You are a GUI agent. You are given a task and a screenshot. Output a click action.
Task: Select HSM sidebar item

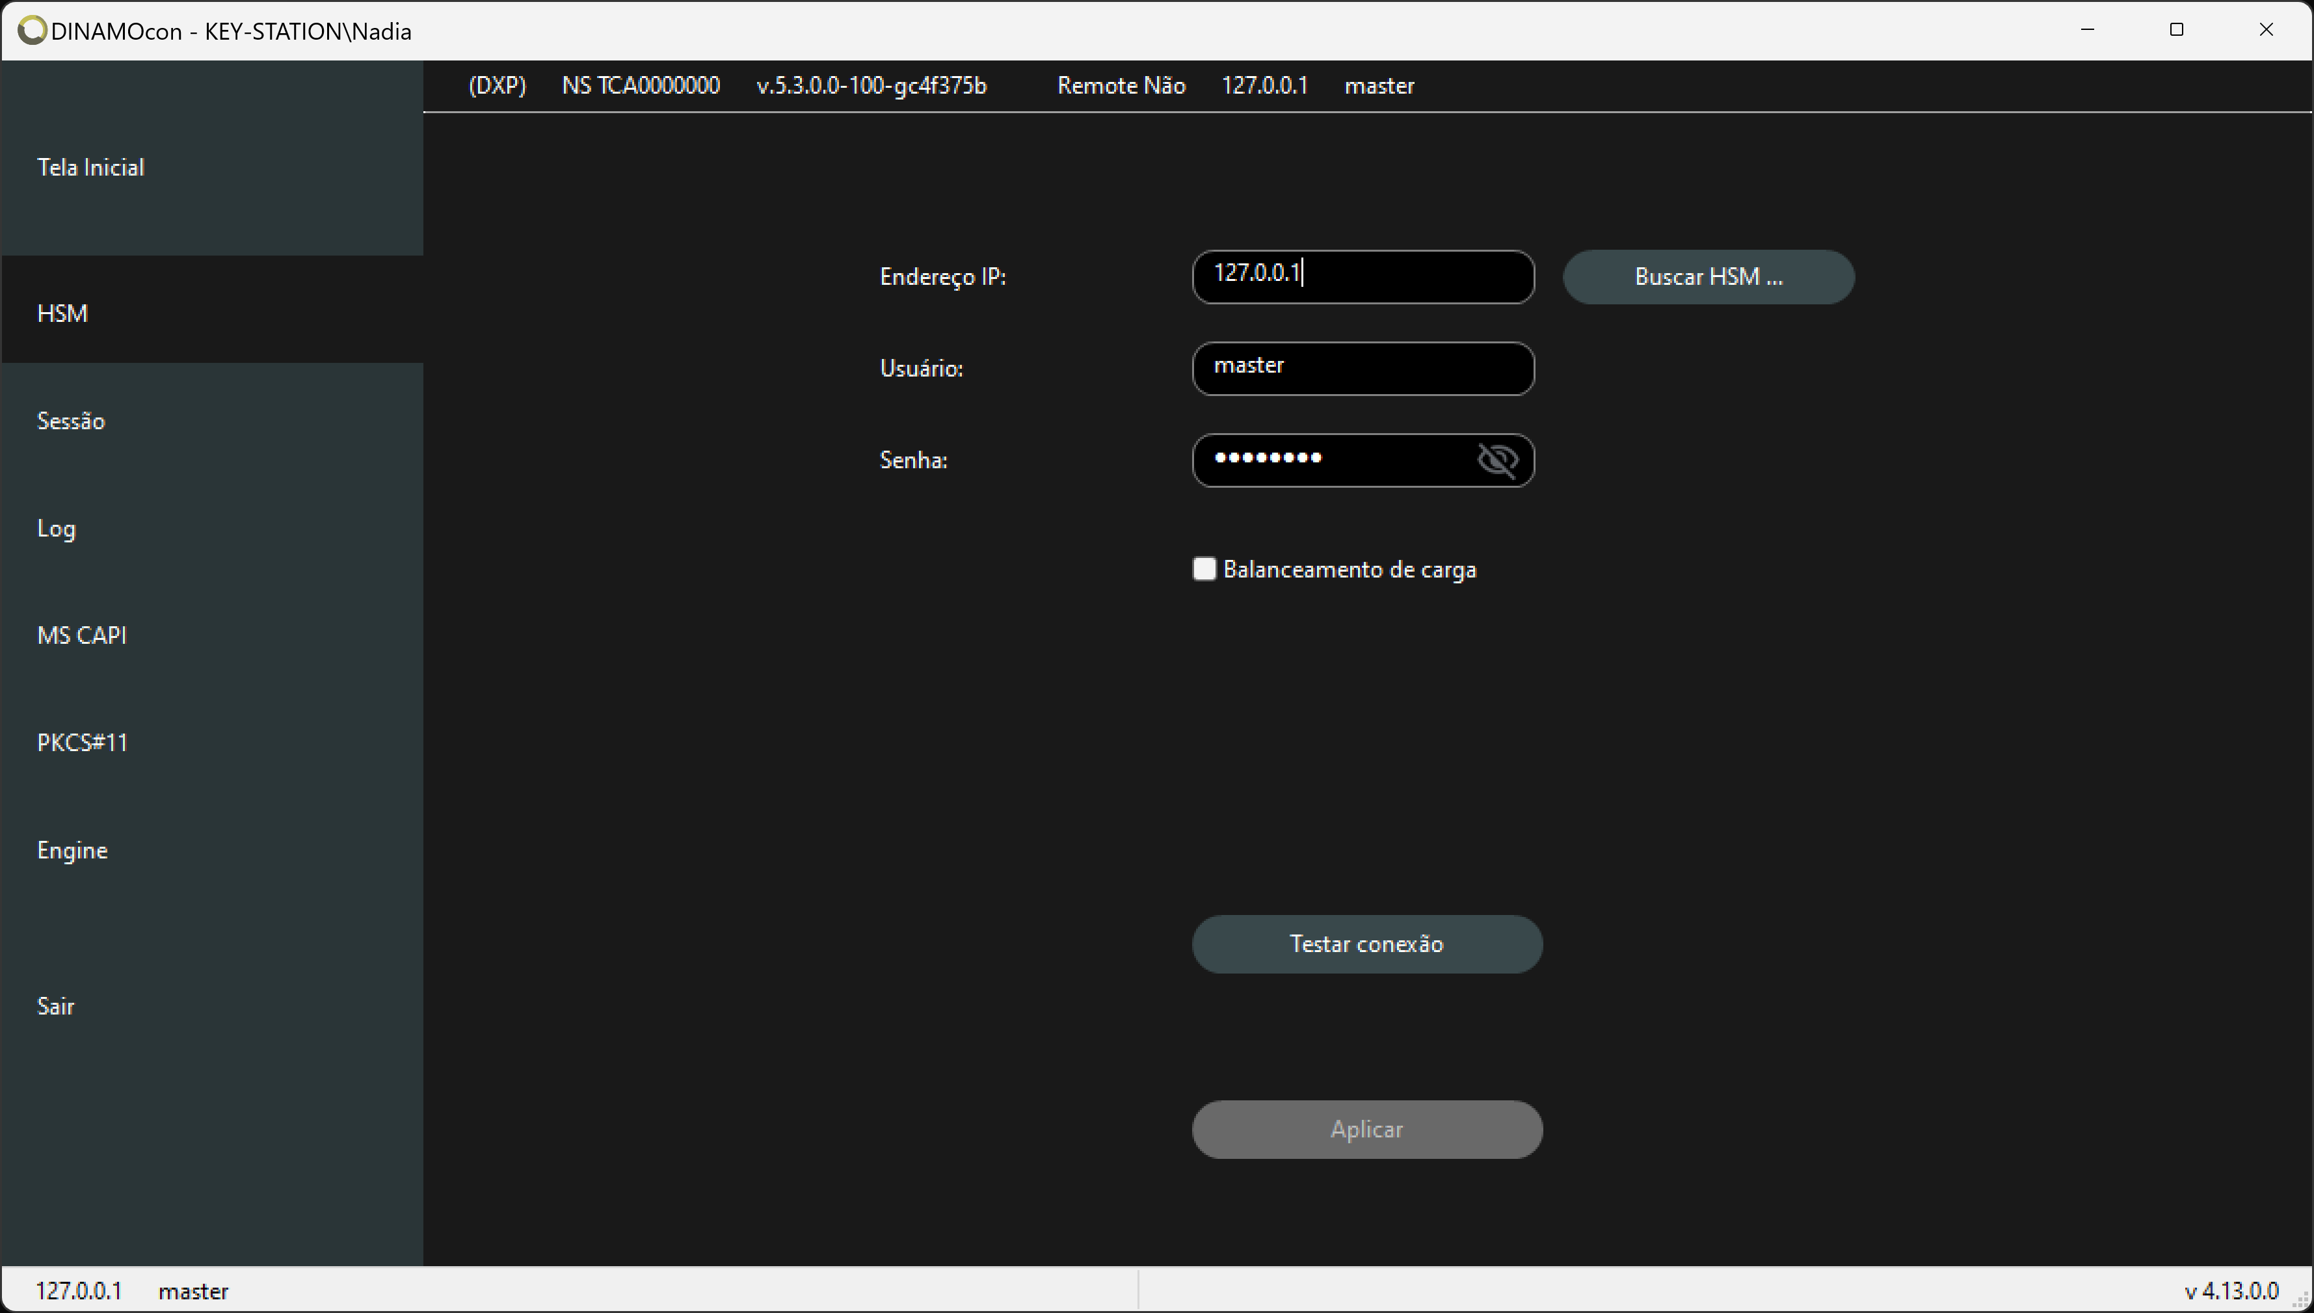click(x=213, y=310)
